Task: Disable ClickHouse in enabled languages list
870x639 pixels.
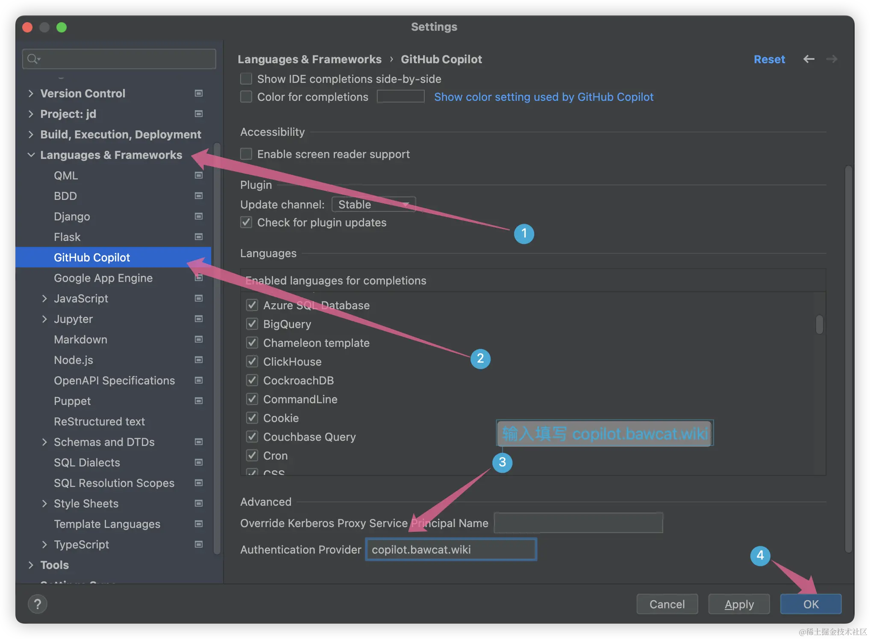Action: 252,361
